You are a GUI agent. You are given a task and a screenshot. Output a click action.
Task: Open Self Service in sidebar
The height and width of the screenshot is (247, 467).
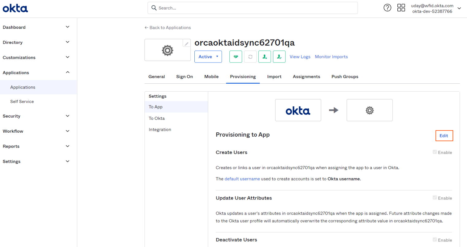[x=38, y=101]
